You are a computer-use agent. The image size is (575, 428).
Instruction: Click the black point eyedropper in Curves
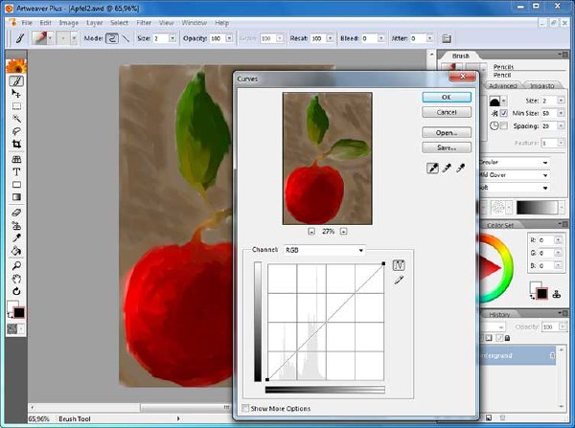pos(433,169)
